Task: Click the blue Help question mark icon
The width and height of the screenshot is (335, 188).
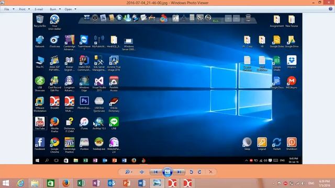Action: point(330,9)
